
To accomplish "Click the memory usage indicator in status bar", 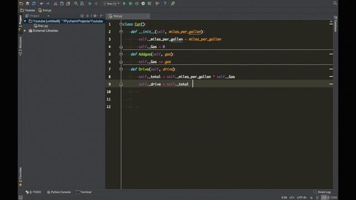I will pos(329,198).
